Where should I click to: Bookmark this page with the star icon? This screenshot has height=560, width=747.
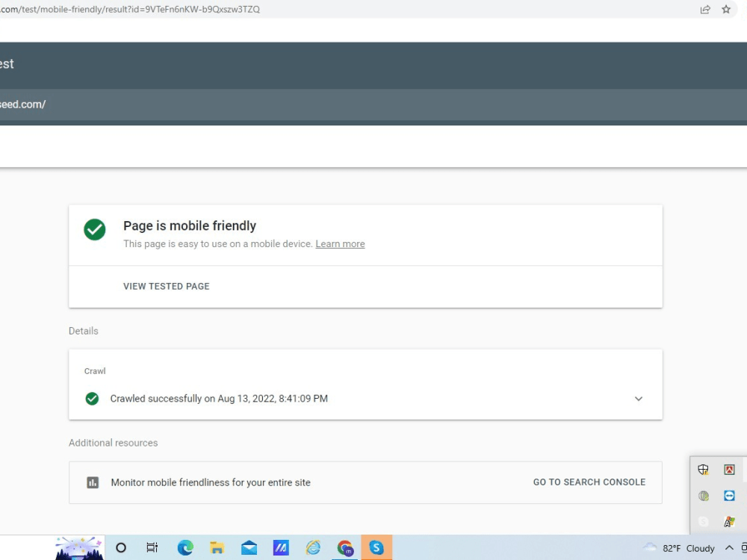coord(726,10)
